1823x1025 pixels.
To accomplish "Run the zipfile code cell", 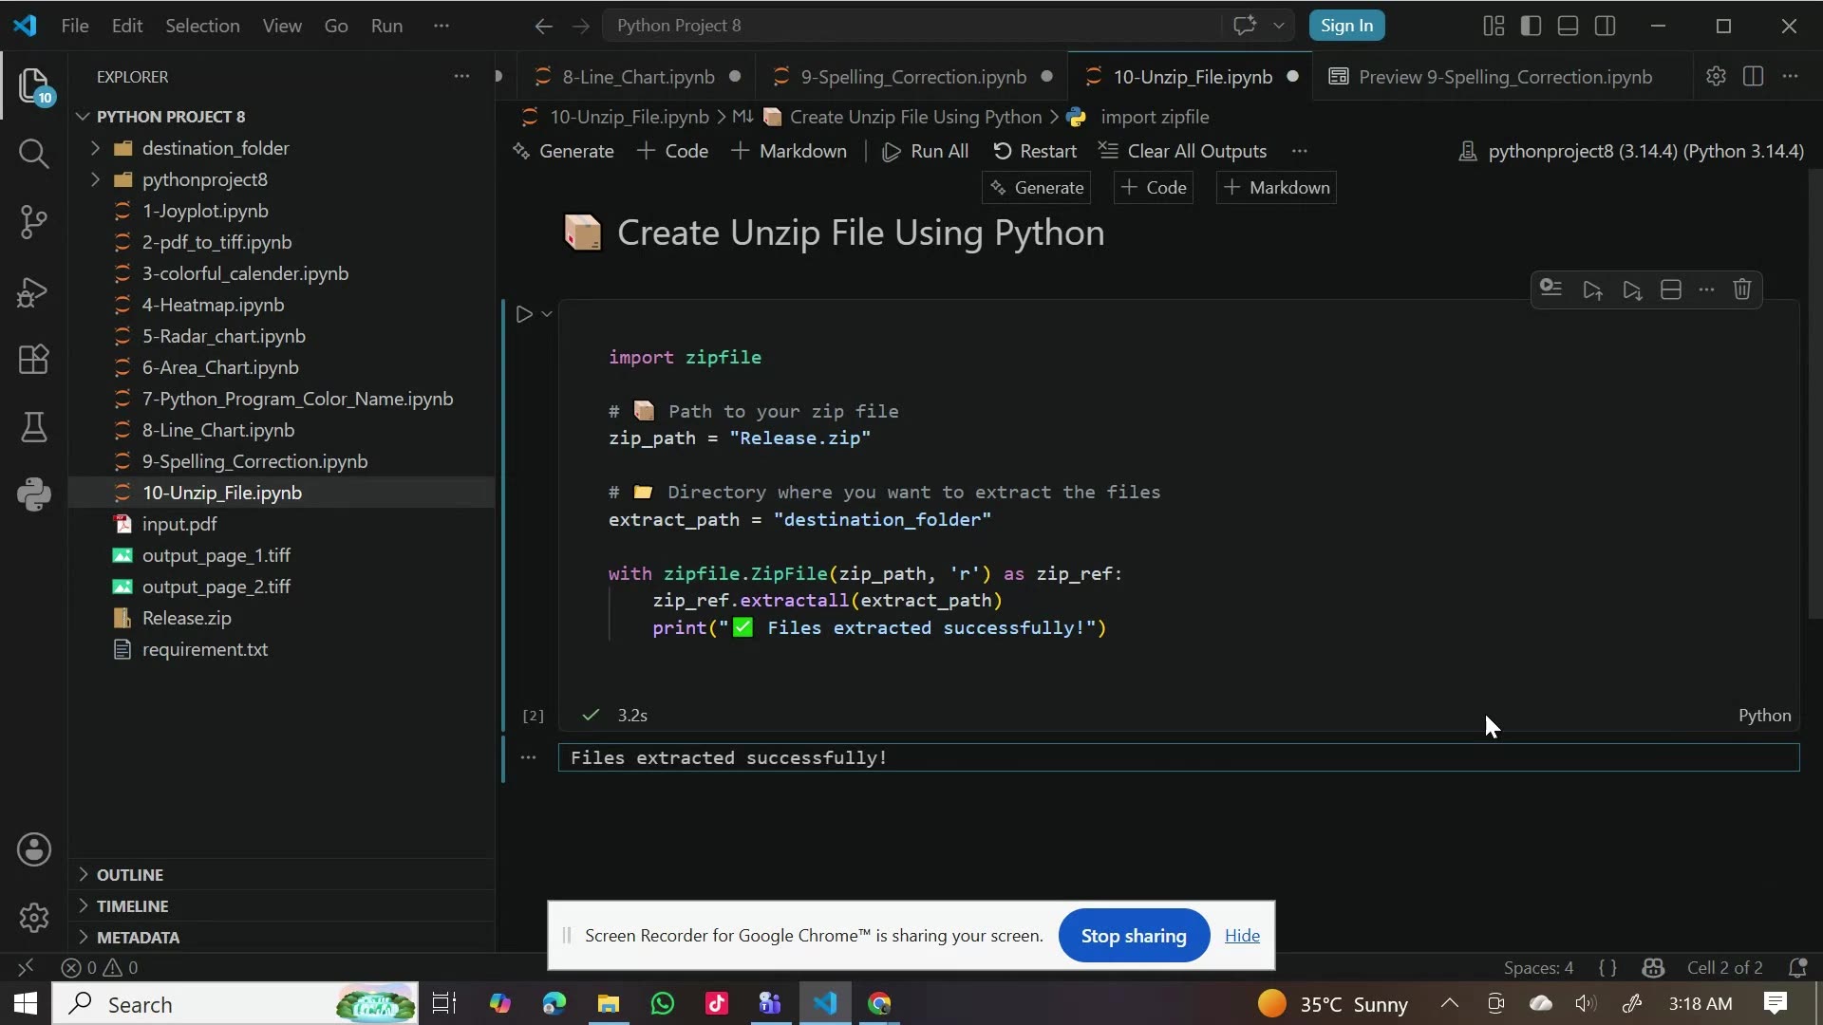I will (x=523, y=314).
